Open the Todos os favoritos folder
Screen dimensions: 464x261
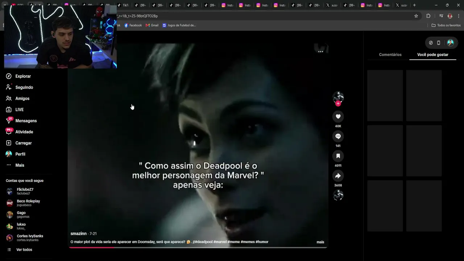click(x=446, y=25)
